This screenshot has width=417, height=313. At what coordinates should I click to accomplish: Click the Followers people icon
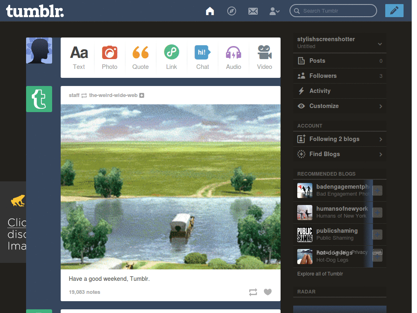point(301,76)
